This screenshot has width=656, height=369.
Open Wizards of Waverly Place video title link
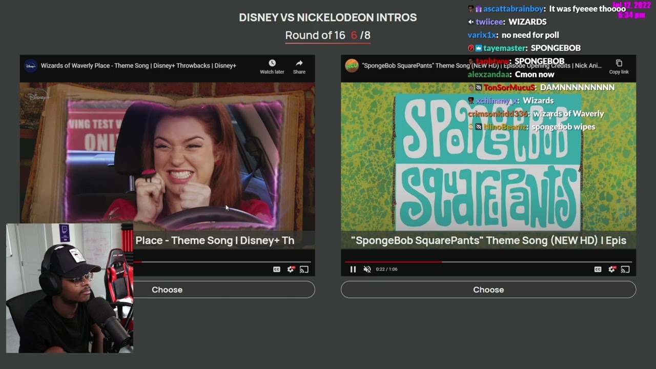pos(138,66)
